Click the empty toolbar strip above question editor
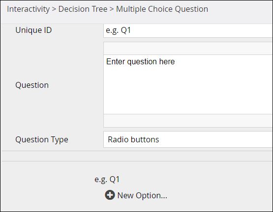 [188, 48]
